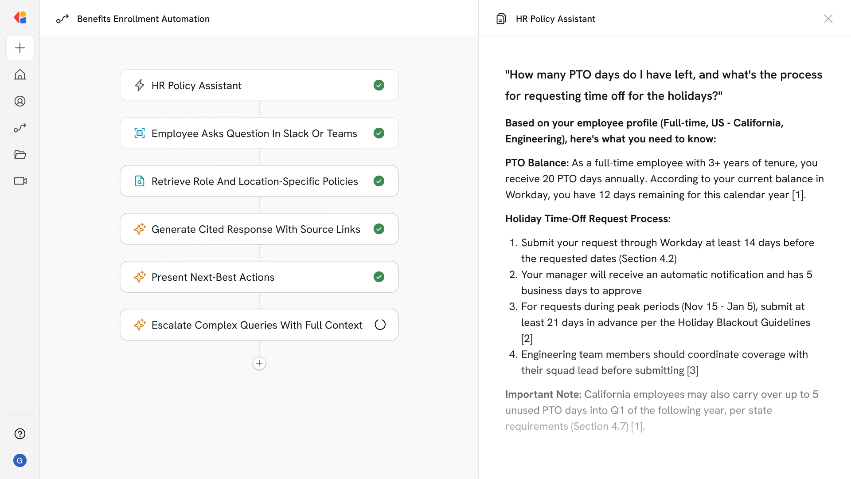The height and width of the screenshot is (479, 851).
Task: Select Retrieve Role And Location-Specific Policies step
Action: (x=259, y=181)
